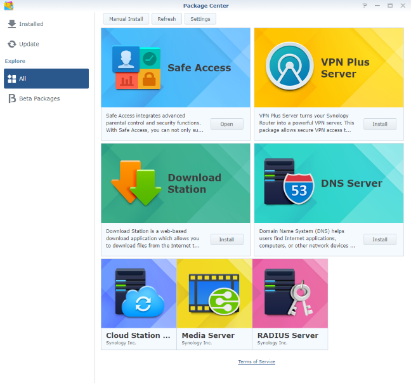
Task: Select the Installed menu item
Action: [x=46, y=24]
